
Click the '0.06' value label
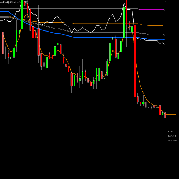(x=170, y=132)
